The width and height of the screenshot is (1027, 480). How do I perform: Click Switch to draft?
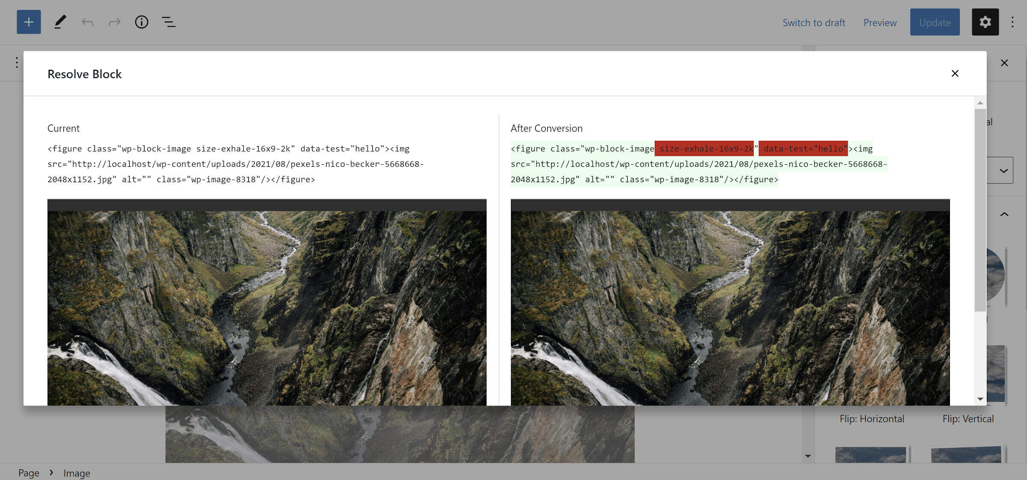tap(813, 22)
